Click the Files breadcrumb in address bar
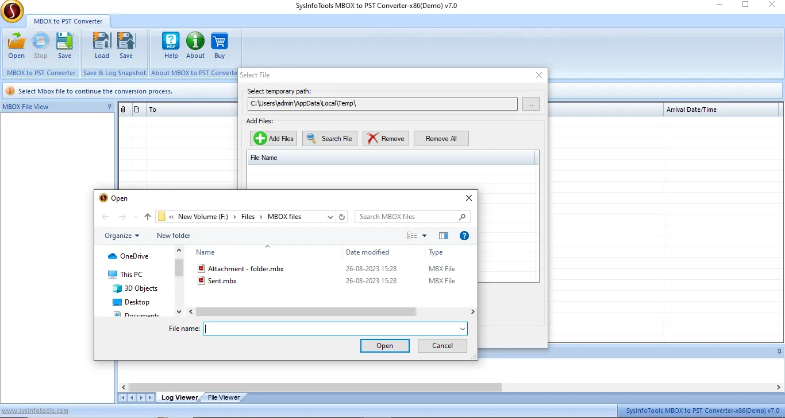The width and height of the screenshot is (785, 418). [x=248, y=217]
